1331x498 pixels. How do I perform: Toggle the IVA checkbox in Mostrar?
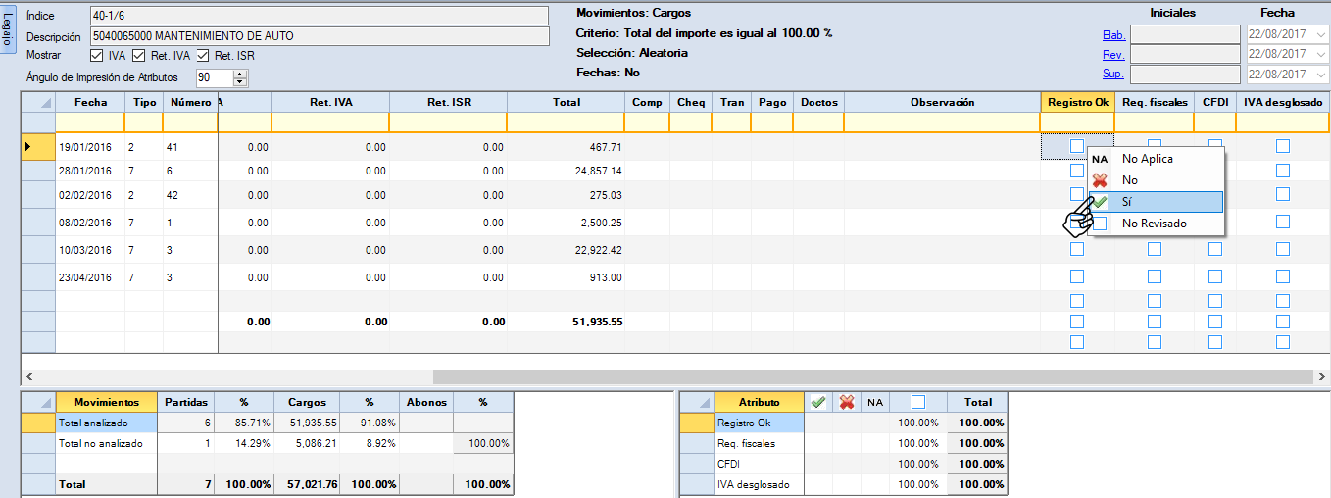(x=96, y=56)
